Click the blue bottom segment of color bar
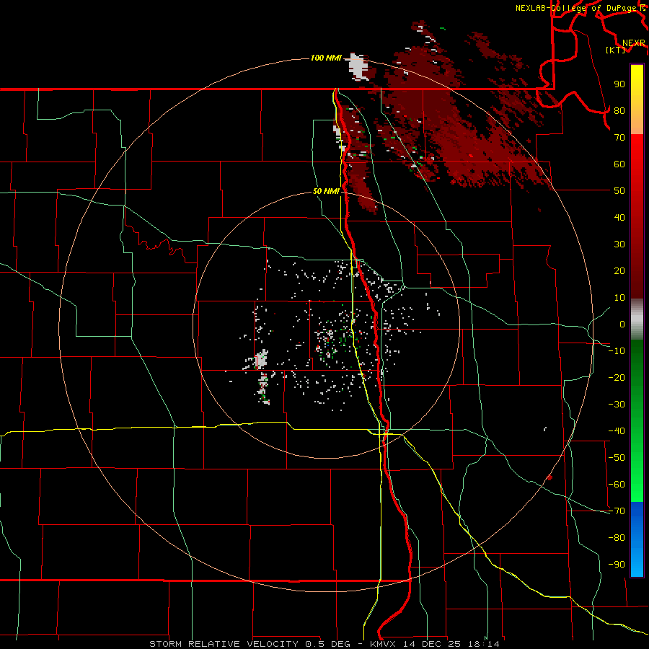The height and width of the screenshot is (649, 649). click(637, 539)
